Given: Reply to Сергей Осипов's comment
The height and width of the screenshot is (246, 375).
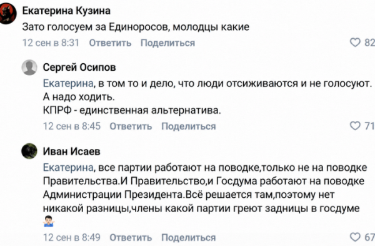Looking at the screenshot, I should pos(131,126).
